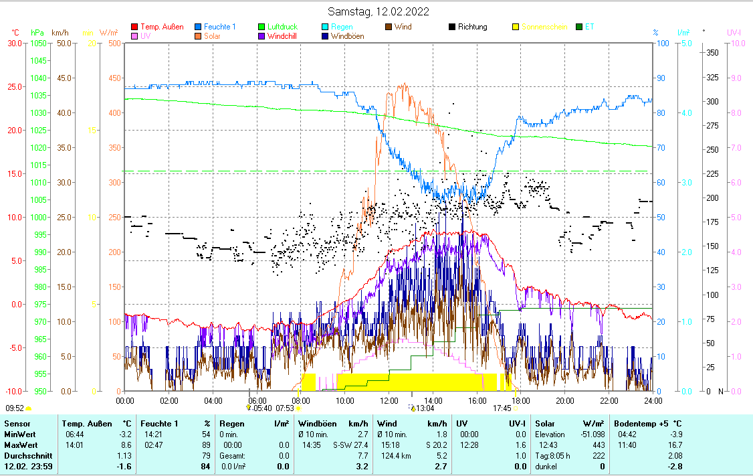753x476 pixels.
Task: Click the black Richtung legend square
Action: [x=452, y=27]
